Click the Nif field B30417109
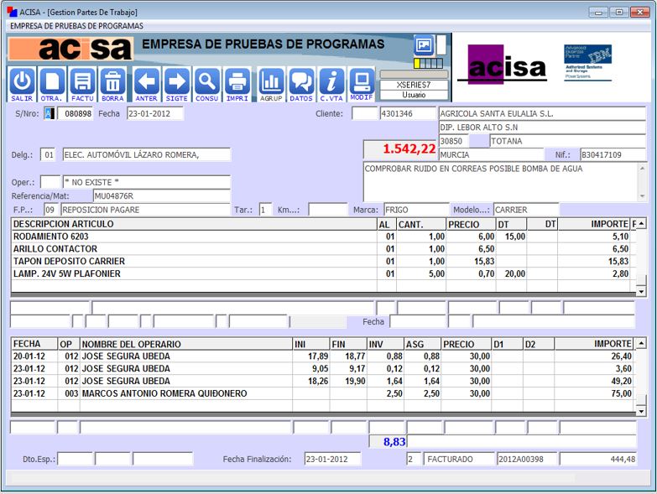 [613, 155]
